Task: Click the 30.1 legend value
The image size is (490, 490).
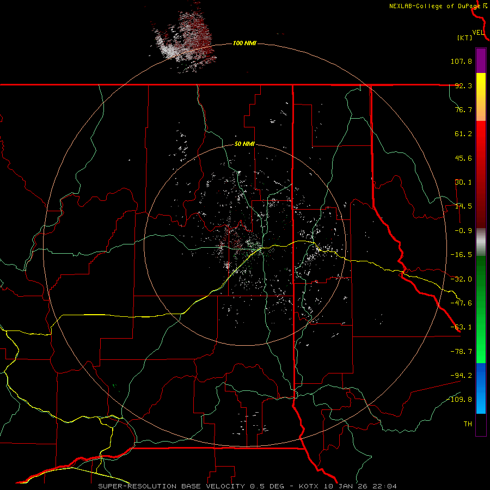Action: (463, 182)
